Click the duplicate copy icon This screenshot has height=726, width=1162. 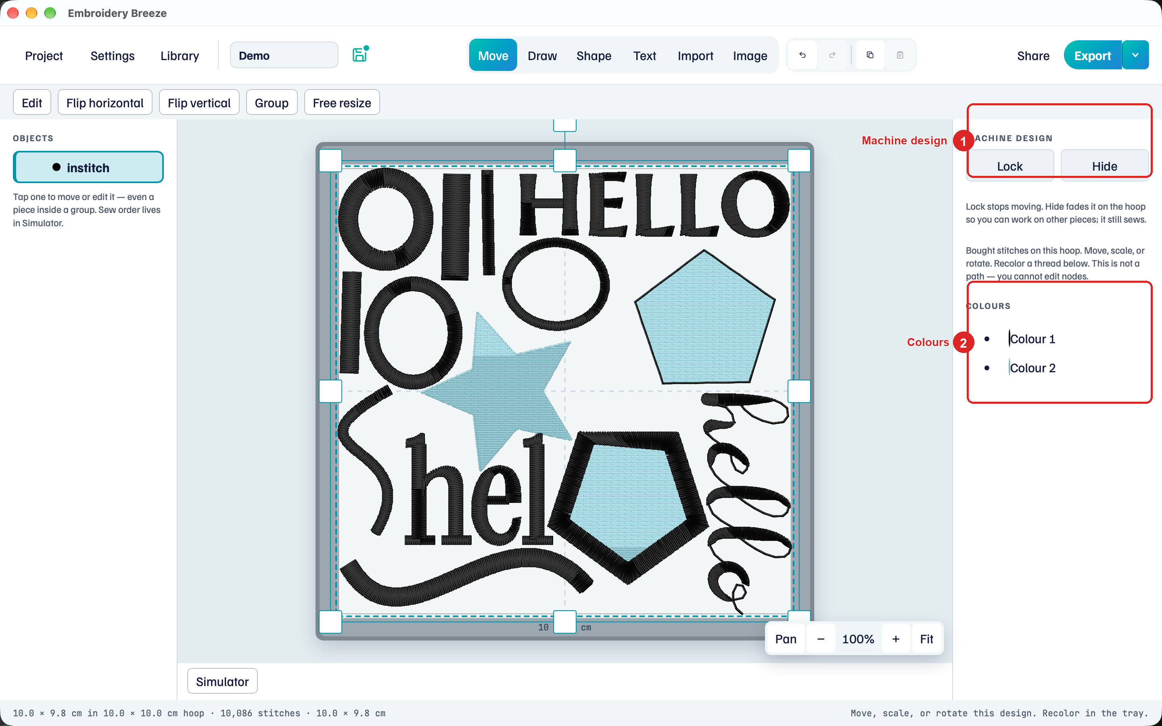pyautogui.click(x=870, y=55)
